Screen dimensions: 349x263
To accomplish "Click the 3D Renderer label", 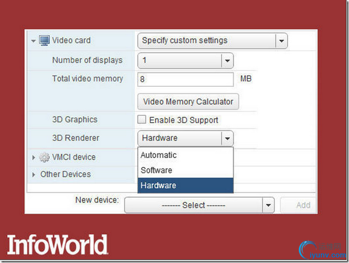I will click(75, 138).
